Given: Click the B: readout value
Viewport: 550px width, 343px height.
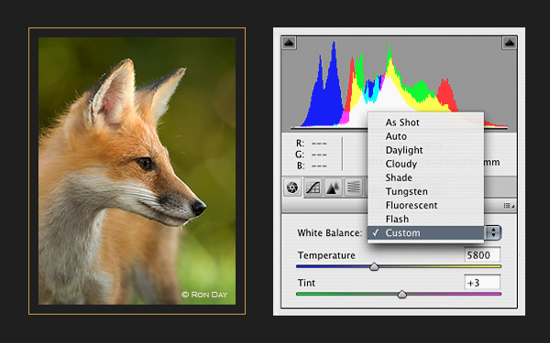Looking at the screenshot, I should [x=319, y=166].
